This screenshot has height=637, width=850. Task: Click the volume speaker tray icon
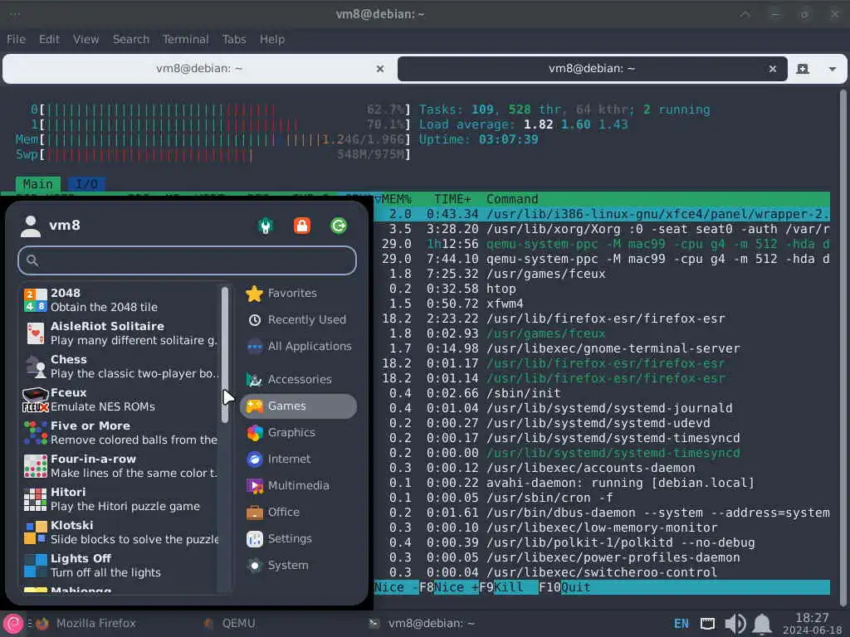click(735, 624)
